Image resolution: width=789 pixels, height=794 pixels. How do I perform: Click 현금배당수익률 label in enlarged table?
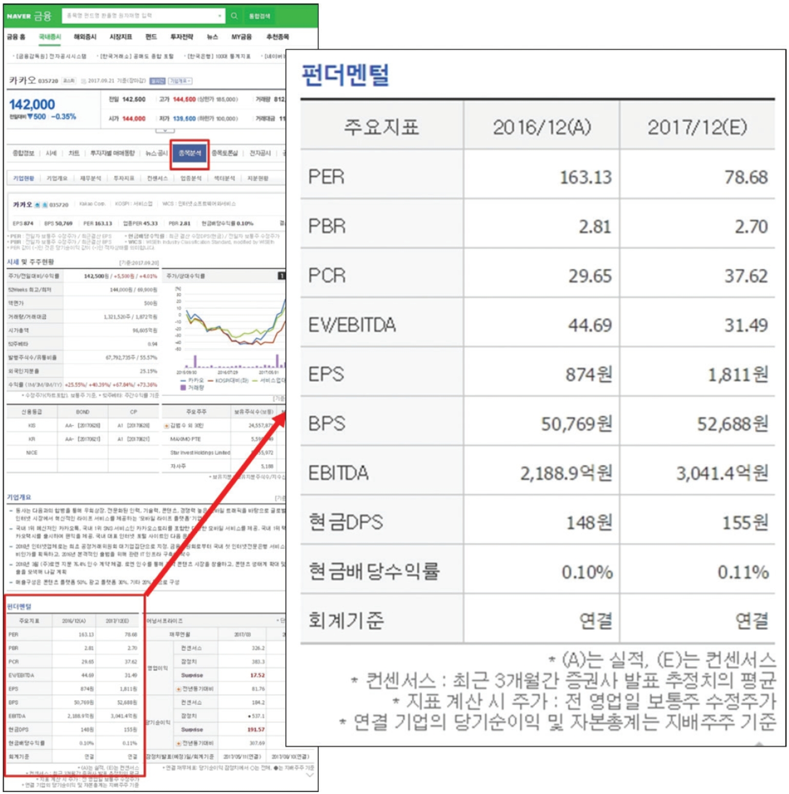tap(374, 571)
